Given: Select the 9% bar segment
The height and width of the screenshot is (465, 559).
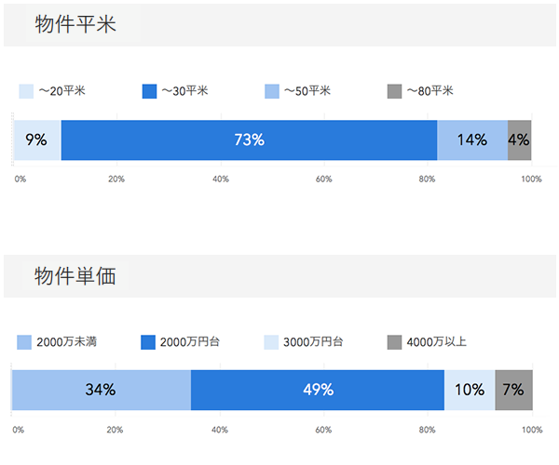Looking at the screenshot, I should [37, 140].
